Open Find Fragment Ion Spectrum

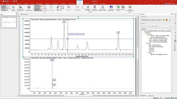tap(20, 8)
